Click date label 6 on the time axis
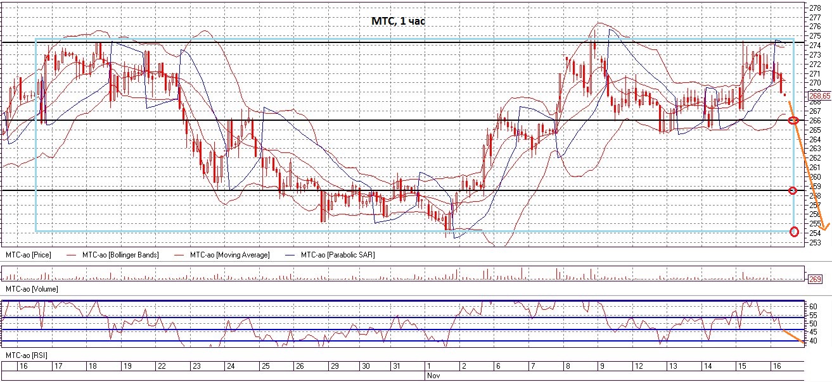 tap(497, 366)
